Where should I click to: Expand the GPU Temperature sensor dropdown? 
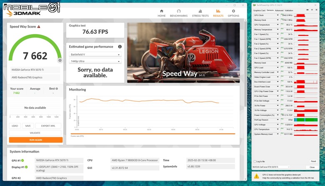tap(278, 25)
